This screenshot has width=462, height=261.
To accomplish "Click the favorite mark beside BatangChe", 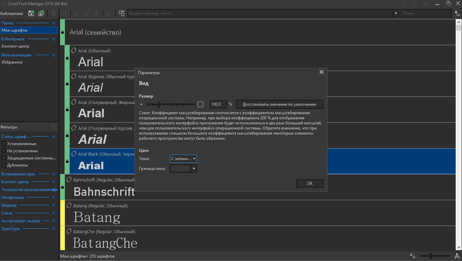I will pos(69,231).
